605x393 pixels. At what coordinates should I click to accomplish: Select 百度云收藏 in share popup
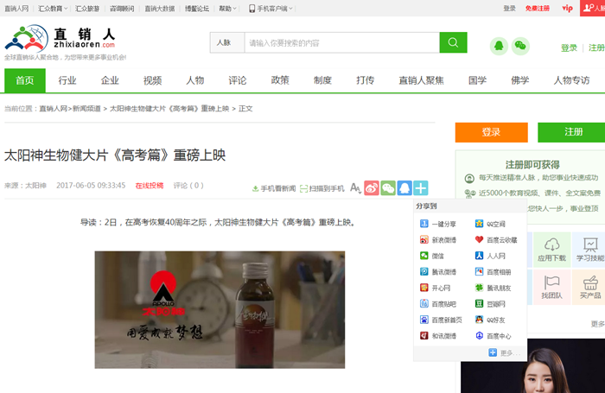coord(496,240)
